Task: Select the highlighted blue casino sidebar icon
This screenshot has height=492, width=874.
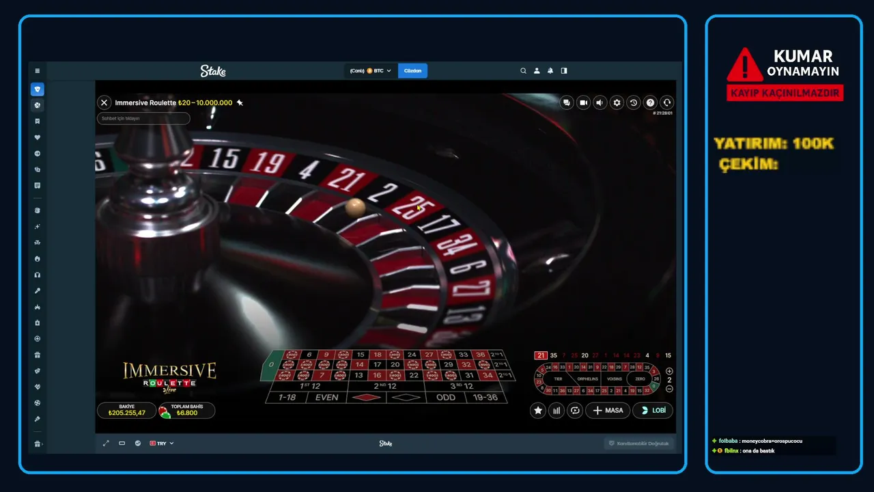Action: click(38, 90)
